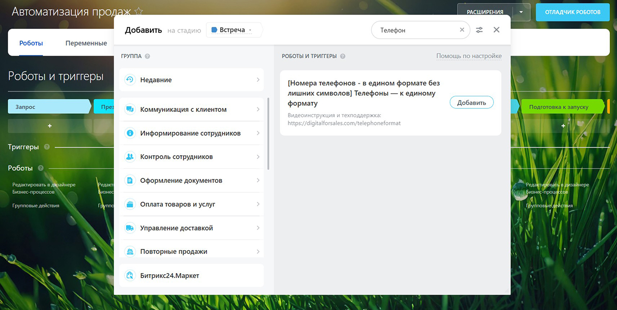The image size is (617, 310).
Task: Open the Встреча stage dropdown
Action: tap(234, 30)
